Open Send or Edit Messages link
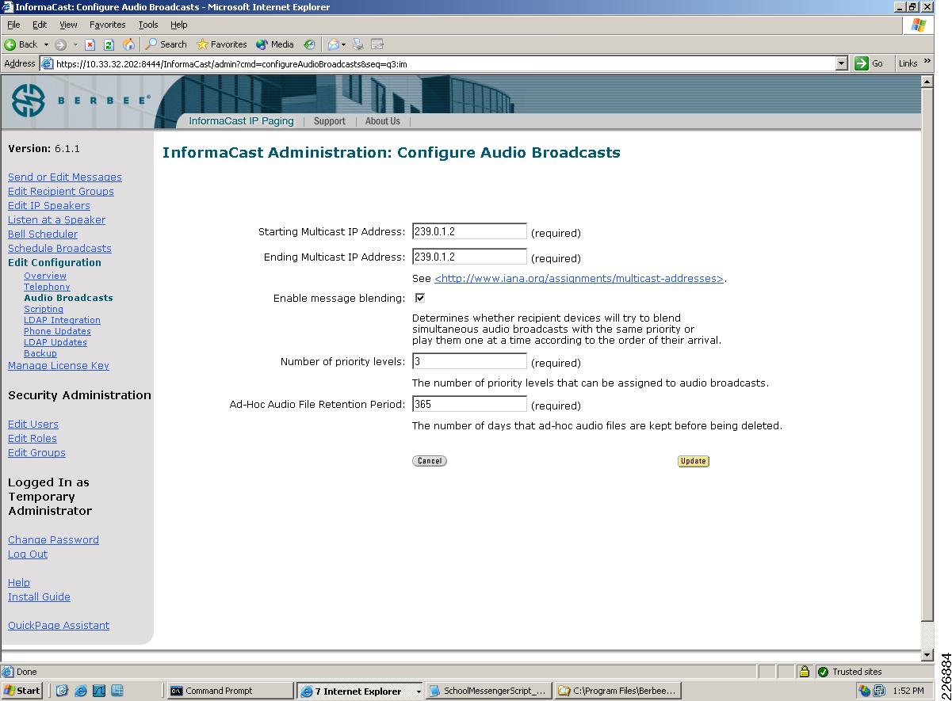The height and width of the screenshot is (701, 952). 65,177
